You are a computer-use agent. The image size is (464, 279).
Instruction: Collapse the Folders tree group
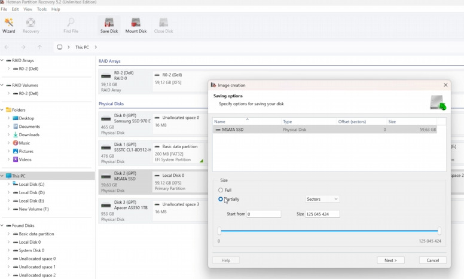tap(2, 110)
